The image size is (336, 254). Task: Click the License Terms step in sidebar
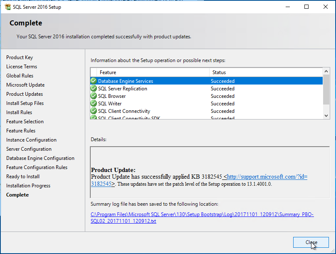(22, 67)
